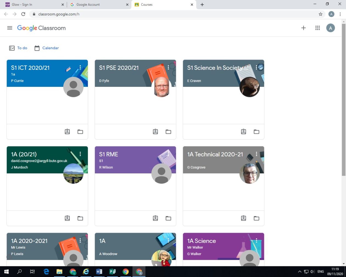
Task: Bookmark this page with the star icon
Action: (x=320, y=14)
